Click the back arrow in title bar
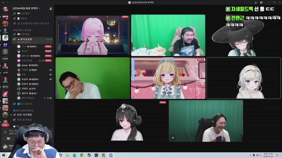282x158 pixels. coord(4,2)
